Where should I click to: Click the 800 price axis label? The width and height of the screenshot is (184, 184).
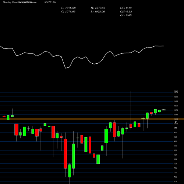tap(176, 159)
